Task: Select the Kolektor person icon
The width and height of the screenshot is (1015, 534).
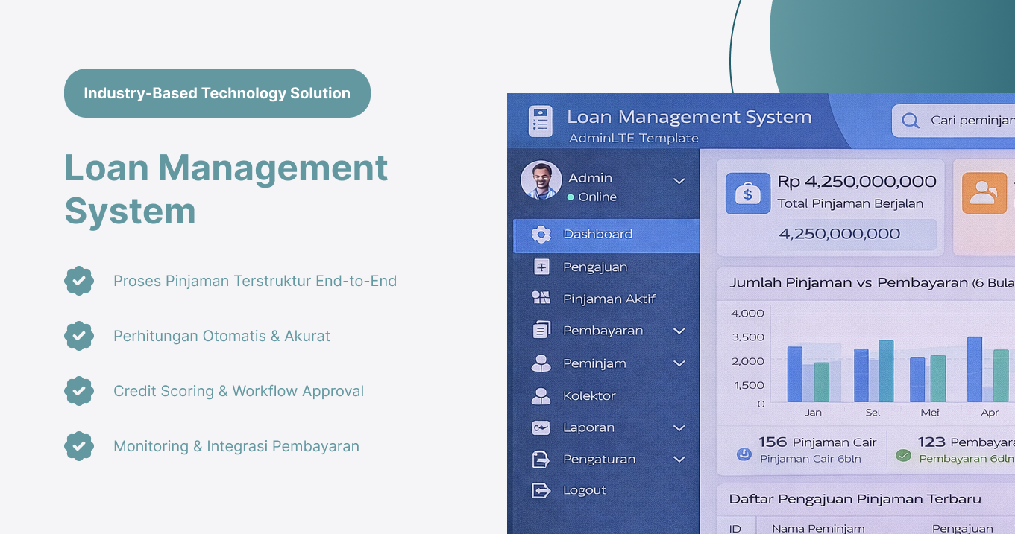Action: [x=540, y=395]
